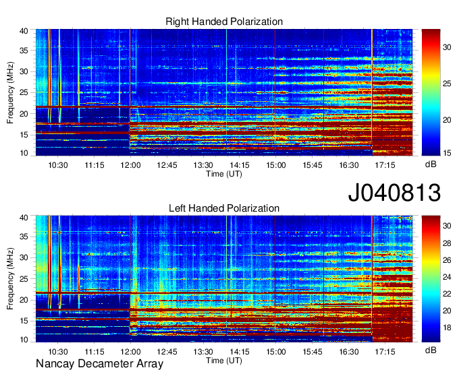
Task: Click '15' value on right-handed colorbar scale
Action: [x=447, y=153]
